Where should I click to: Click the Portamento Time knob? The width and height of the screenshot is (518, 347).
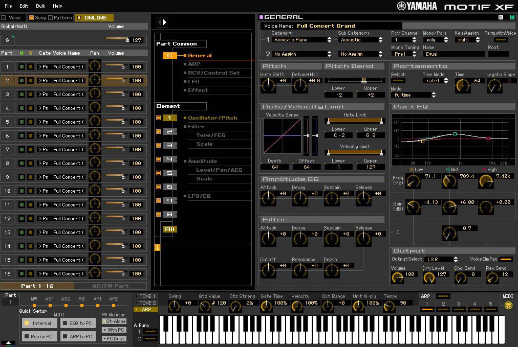[462, 85]
